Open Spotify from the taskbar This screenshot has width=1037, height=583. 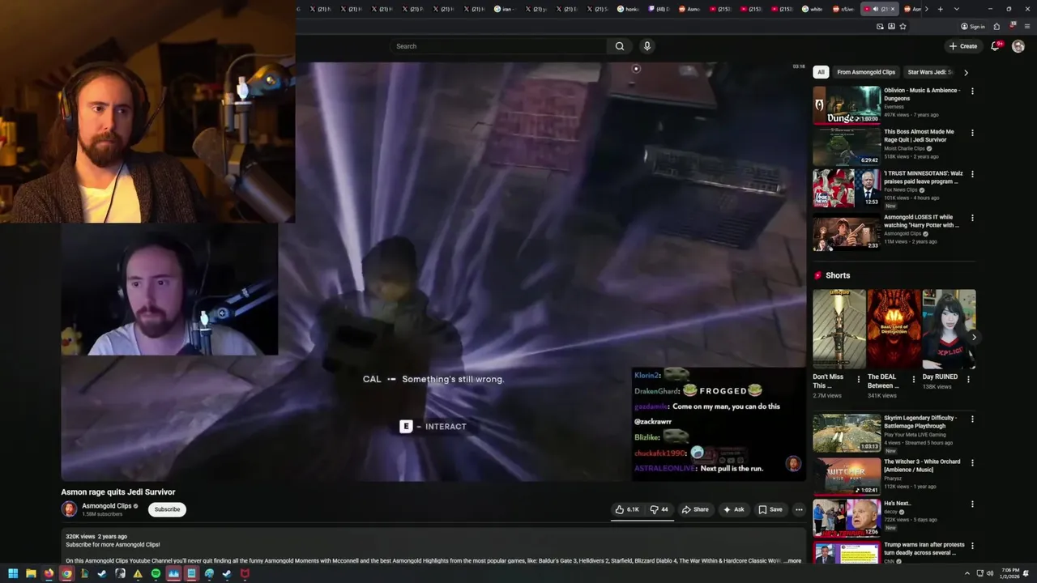156,574
